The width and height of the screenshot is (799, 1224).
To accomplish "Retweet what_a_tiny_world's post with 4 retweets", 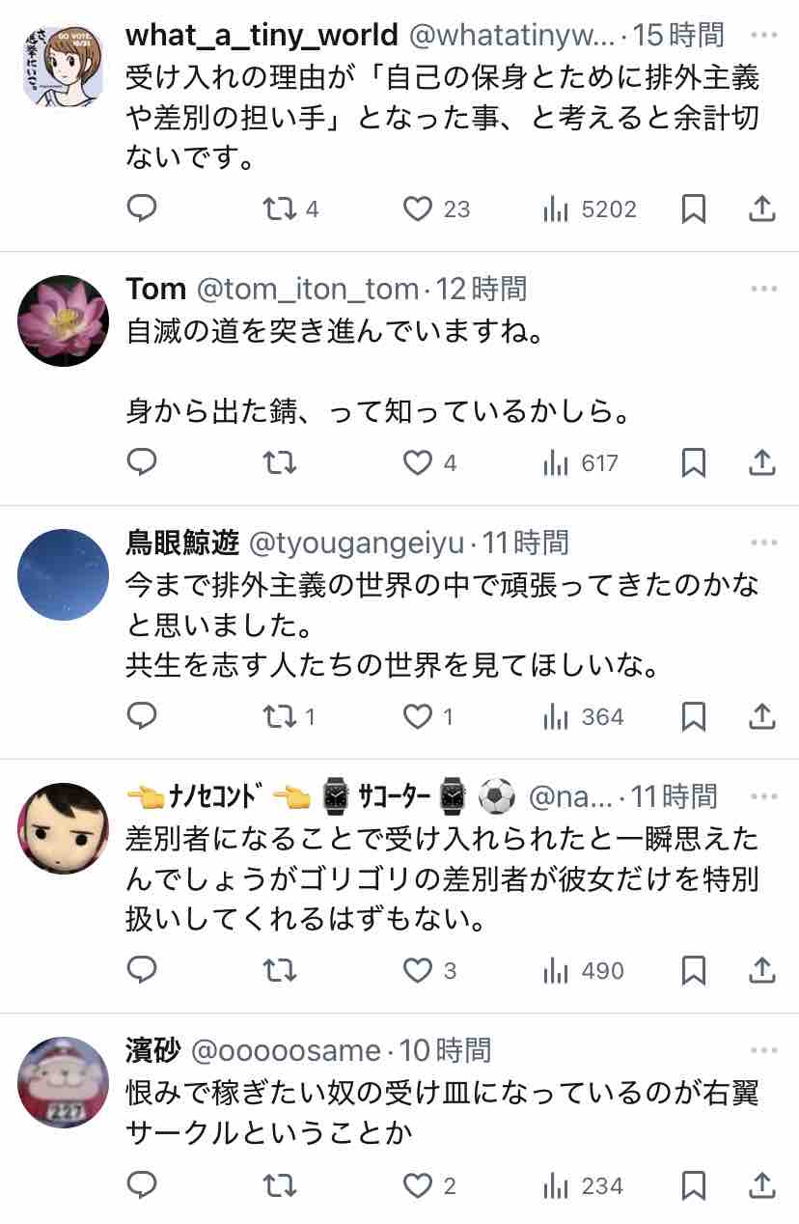I will pyautogui.click(x=280, y=209).
